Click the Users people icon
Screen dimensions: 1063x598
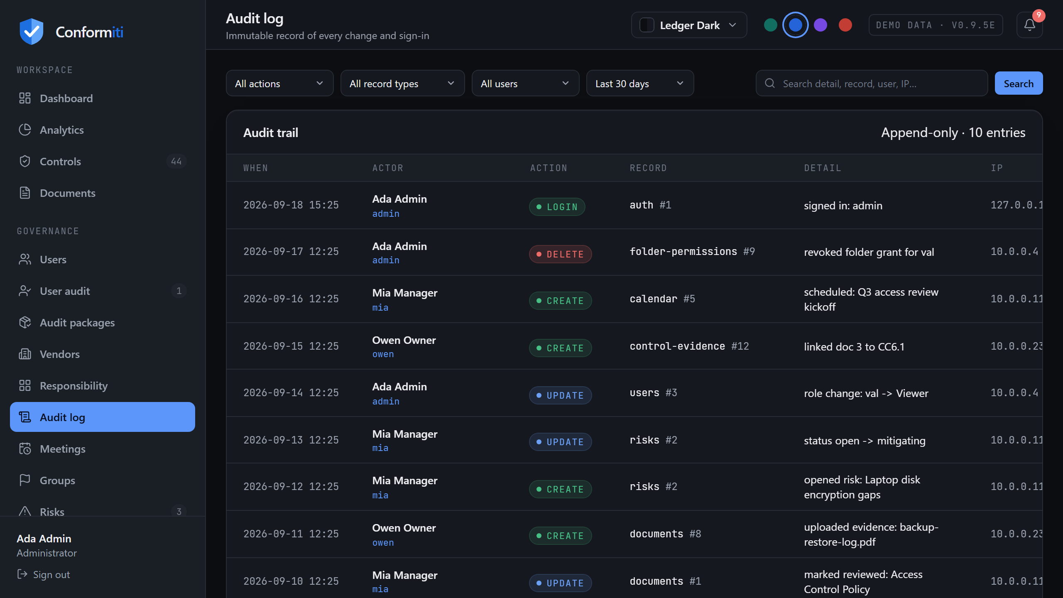(x=25, y=259)
